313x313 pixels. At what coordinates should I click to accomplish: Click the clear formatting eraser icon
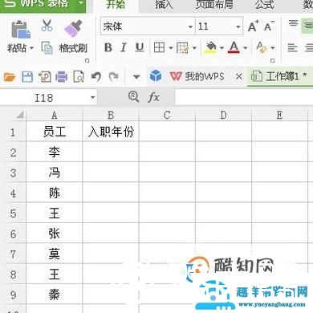pyautogui.click(x=262, y=47)
